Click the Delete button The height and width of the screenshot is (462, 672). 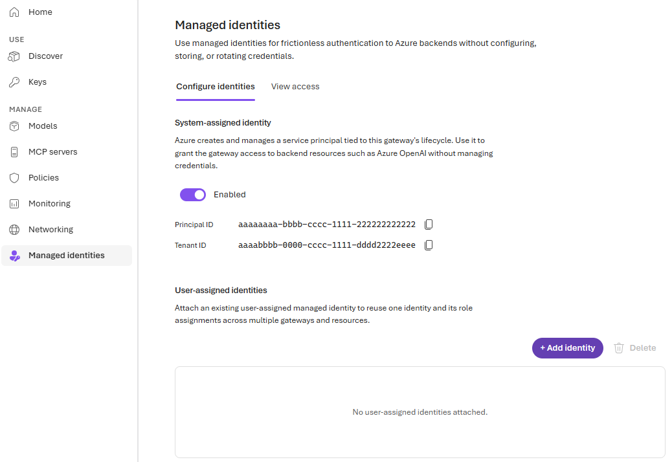tap(634, 348)
